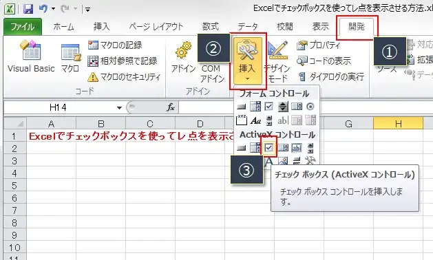Select Form Control label (Aa) icon
Screen dimensions: 433x260
[255, 120]
